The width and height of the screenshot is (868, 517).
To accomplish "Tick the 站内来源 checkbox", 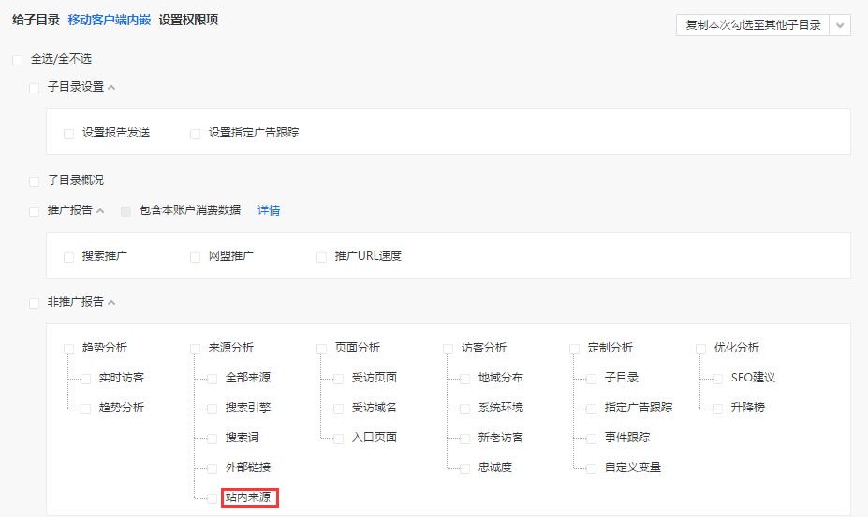I will pyautogui.click(x=213, y=498).
